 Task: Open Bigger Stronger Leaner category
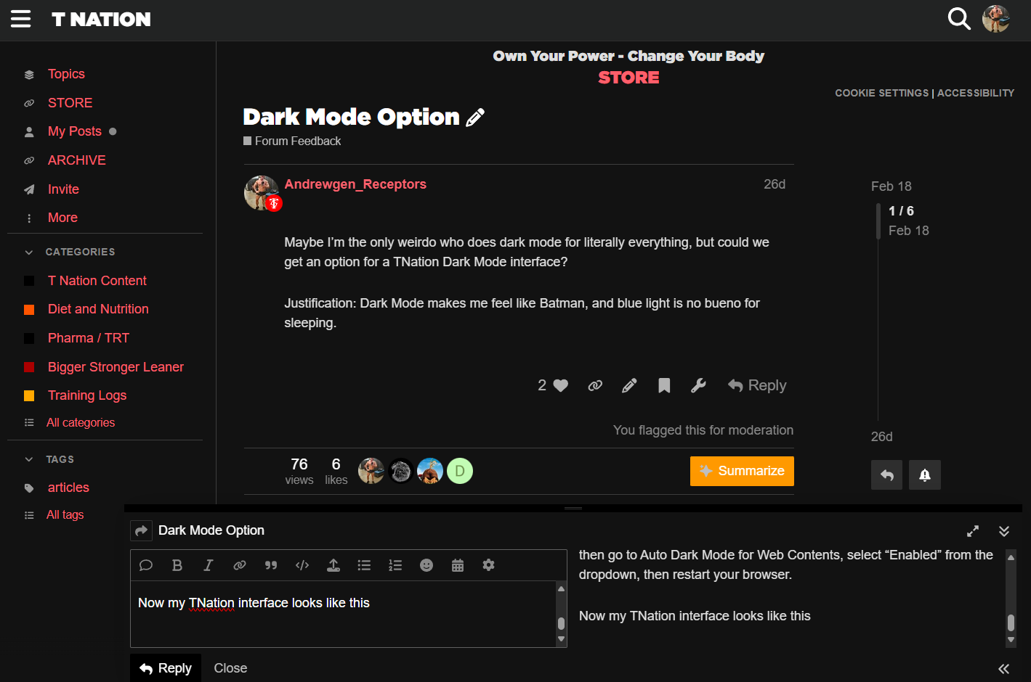(x=116, y=367)
